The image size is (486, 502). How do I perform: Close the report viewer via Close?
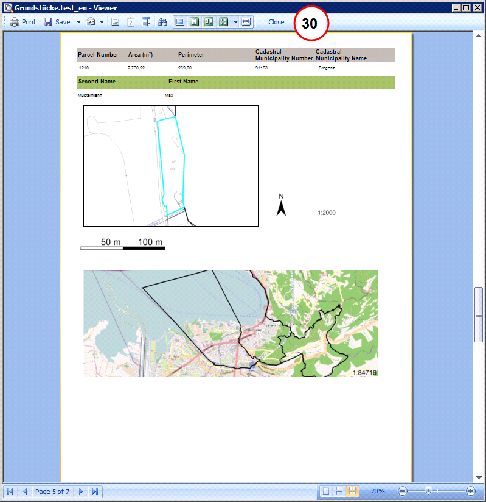pos(276,22)
